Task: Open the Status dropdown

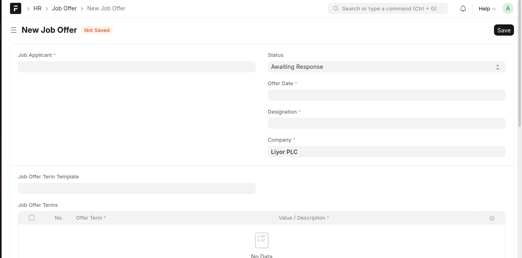Action: pos(386,67)
